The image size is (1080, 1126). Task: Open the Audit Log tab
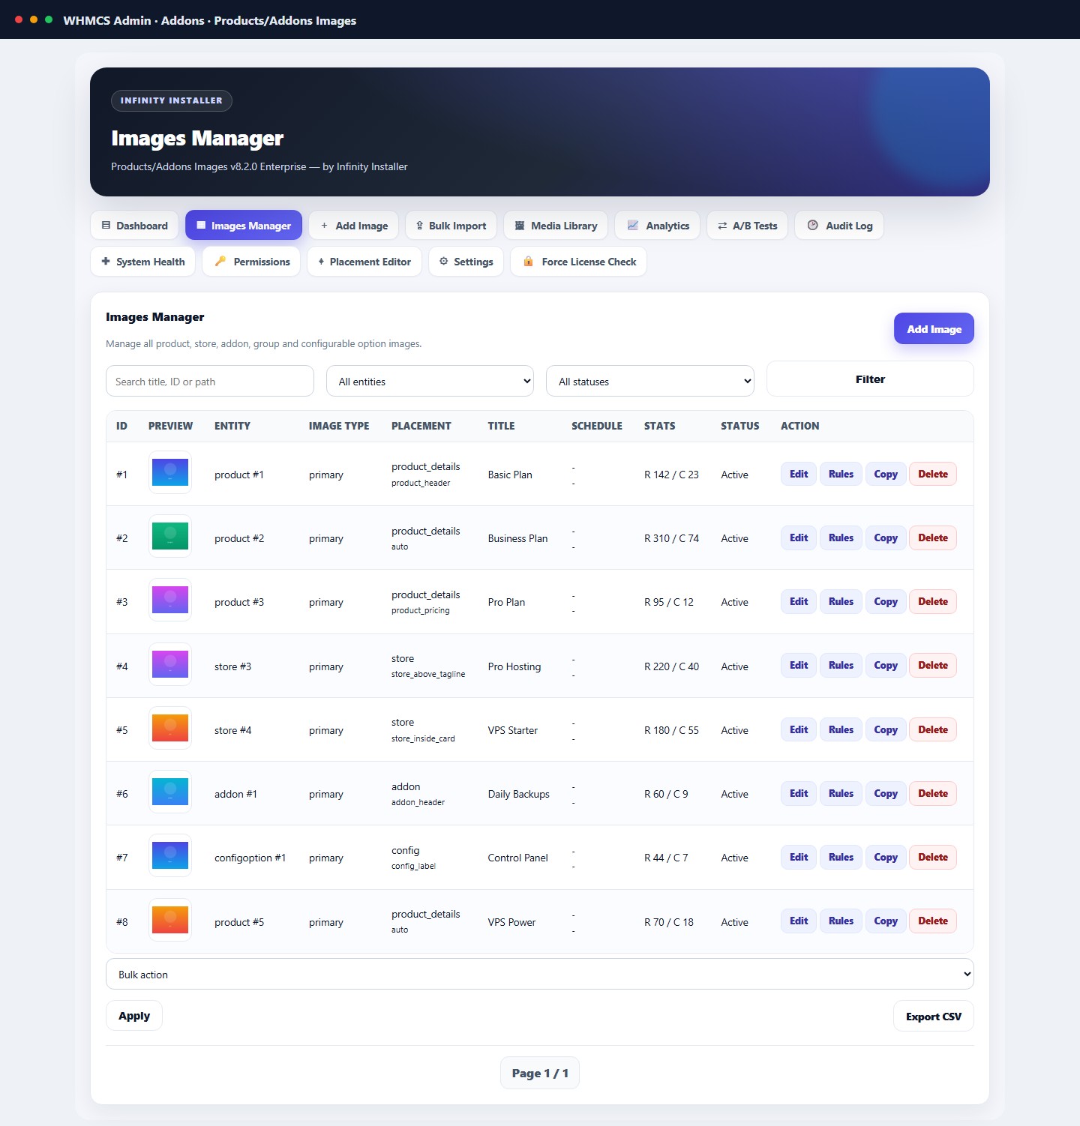coord(839,226)
